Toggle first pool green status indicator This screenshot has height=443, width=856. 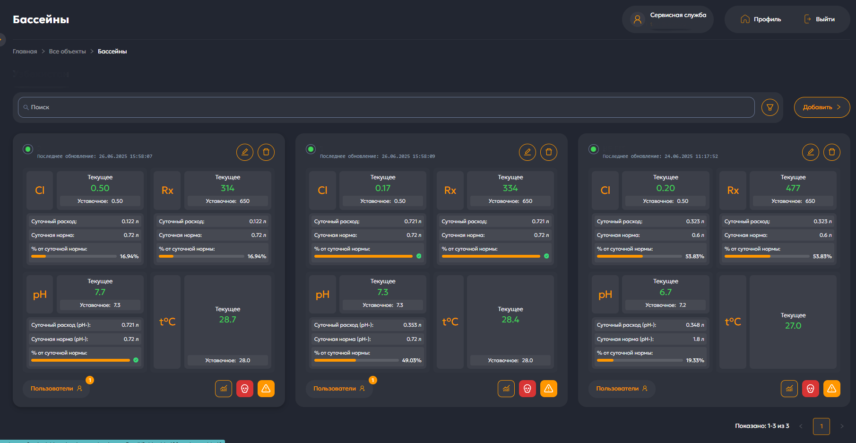click(x=28, y=149)
